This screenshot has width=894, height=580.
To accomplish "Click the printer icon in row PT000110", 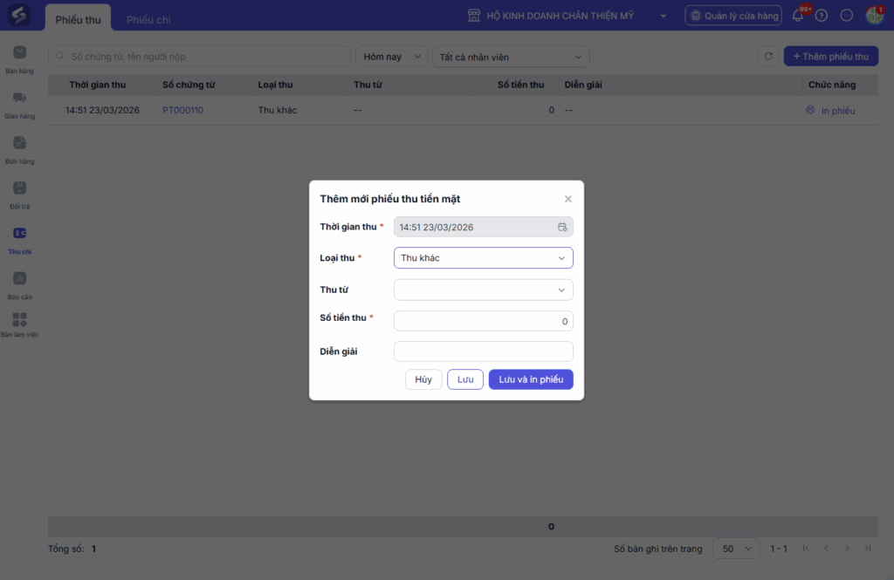I will point(810,110).
